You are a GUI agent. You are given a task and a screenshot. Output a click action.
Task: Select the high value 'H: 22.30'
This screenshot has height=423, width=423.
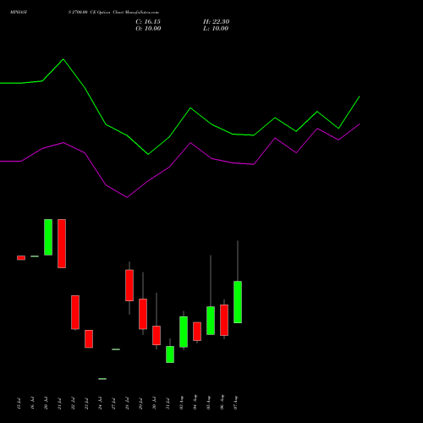pos(217,22)
